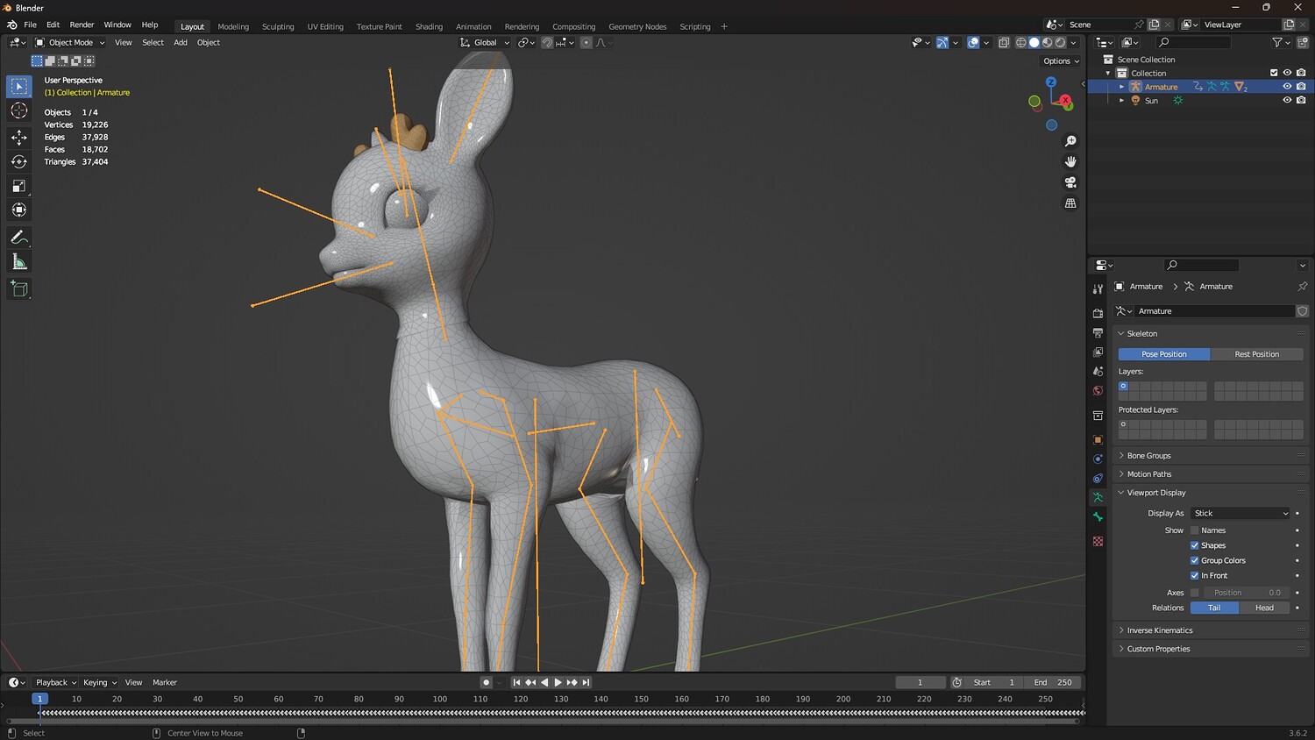Image resolution: width=1315 pixels, height=740 pixels.
Task: Switch to the UV Editing workspace tab
Action: click(x=325, y=26)
